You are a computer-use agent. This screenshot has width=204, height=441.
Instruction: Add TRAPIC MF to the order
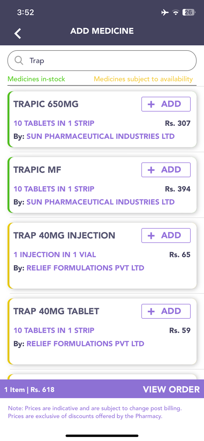point(166,170)
